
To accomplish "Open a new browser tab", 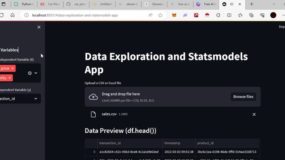I will point(252,4).
